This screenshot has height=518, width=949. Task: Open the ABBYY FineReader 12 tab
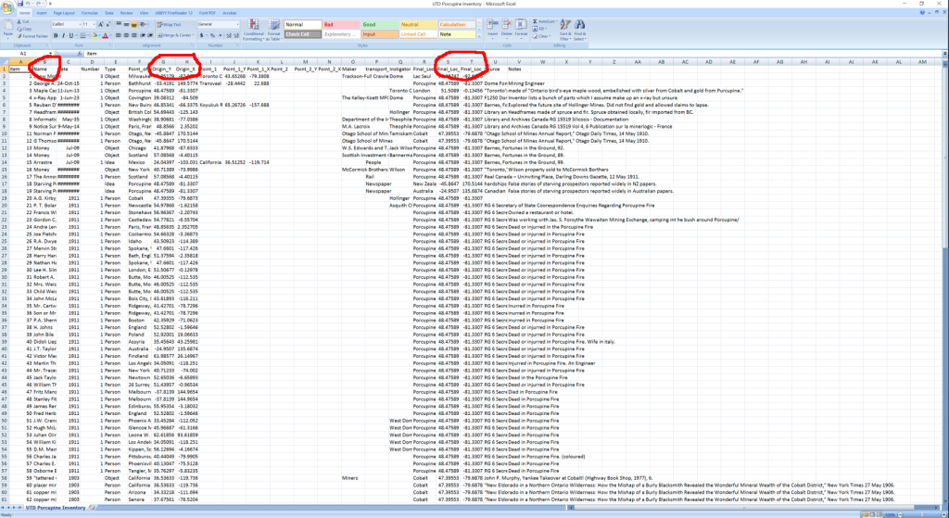click(174, 13)
